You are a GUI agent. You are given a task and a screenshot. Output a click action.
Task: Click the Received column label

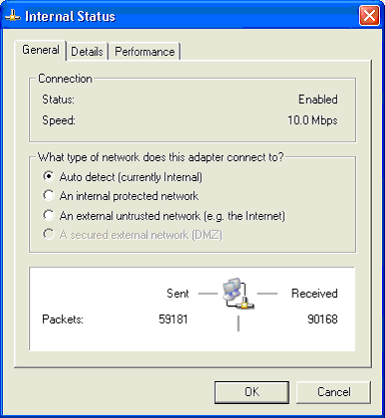[x=314, y=294]
